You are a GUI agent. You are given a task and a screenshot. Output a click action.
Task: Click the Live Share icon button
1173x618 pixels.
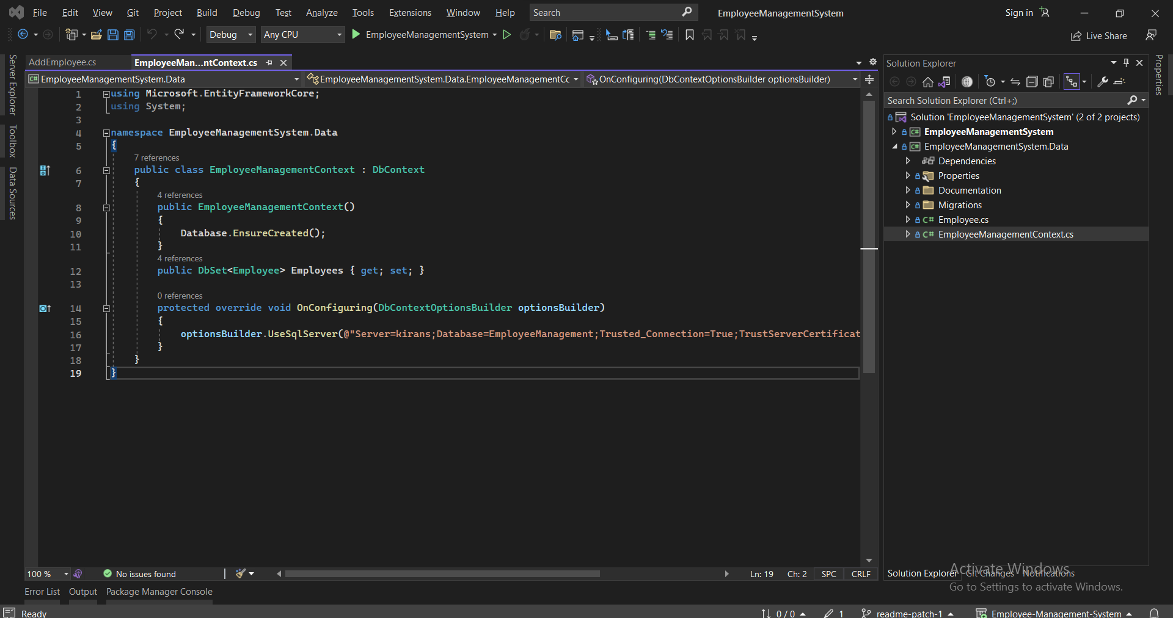[x=1099, y=36]
